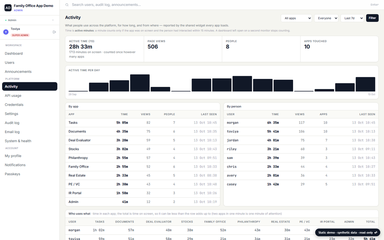
Task: Click the 506 page views value
Action: [153, 47]
